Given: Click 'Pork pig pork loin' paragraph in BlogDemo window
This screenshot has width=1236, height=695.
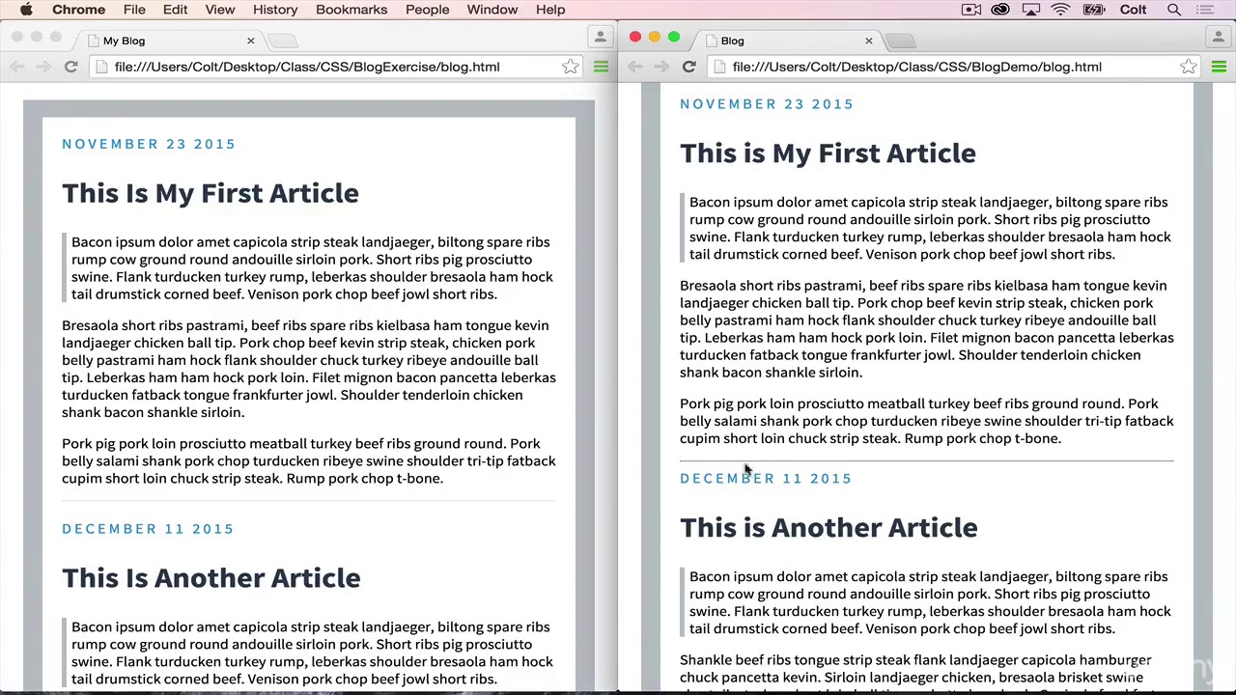Looking at the screenshot, I should [x=927, y=421].
